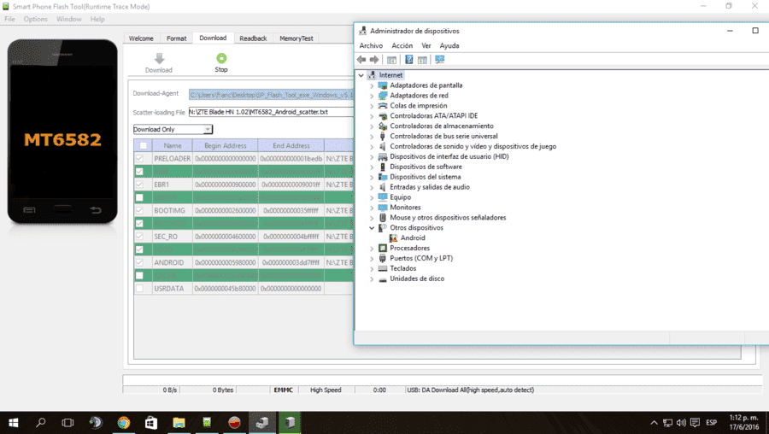Viewport: 769px width, 434px height.
Task: Click the forward arrow in Device Manager toolbar
Action: click(374, 59)
